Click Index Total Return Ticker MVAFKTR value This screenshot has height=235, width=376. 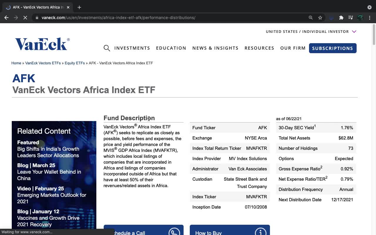point(256,148)
